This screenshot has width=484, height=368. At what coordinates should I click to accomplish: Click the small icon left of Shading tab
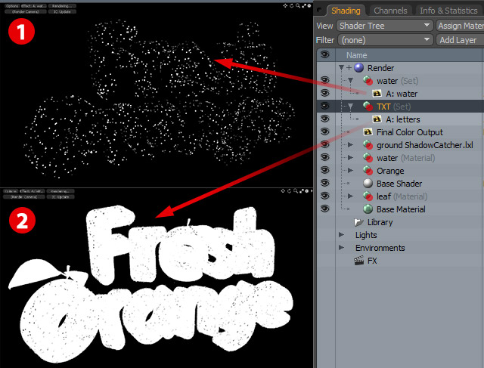[319, 11]
